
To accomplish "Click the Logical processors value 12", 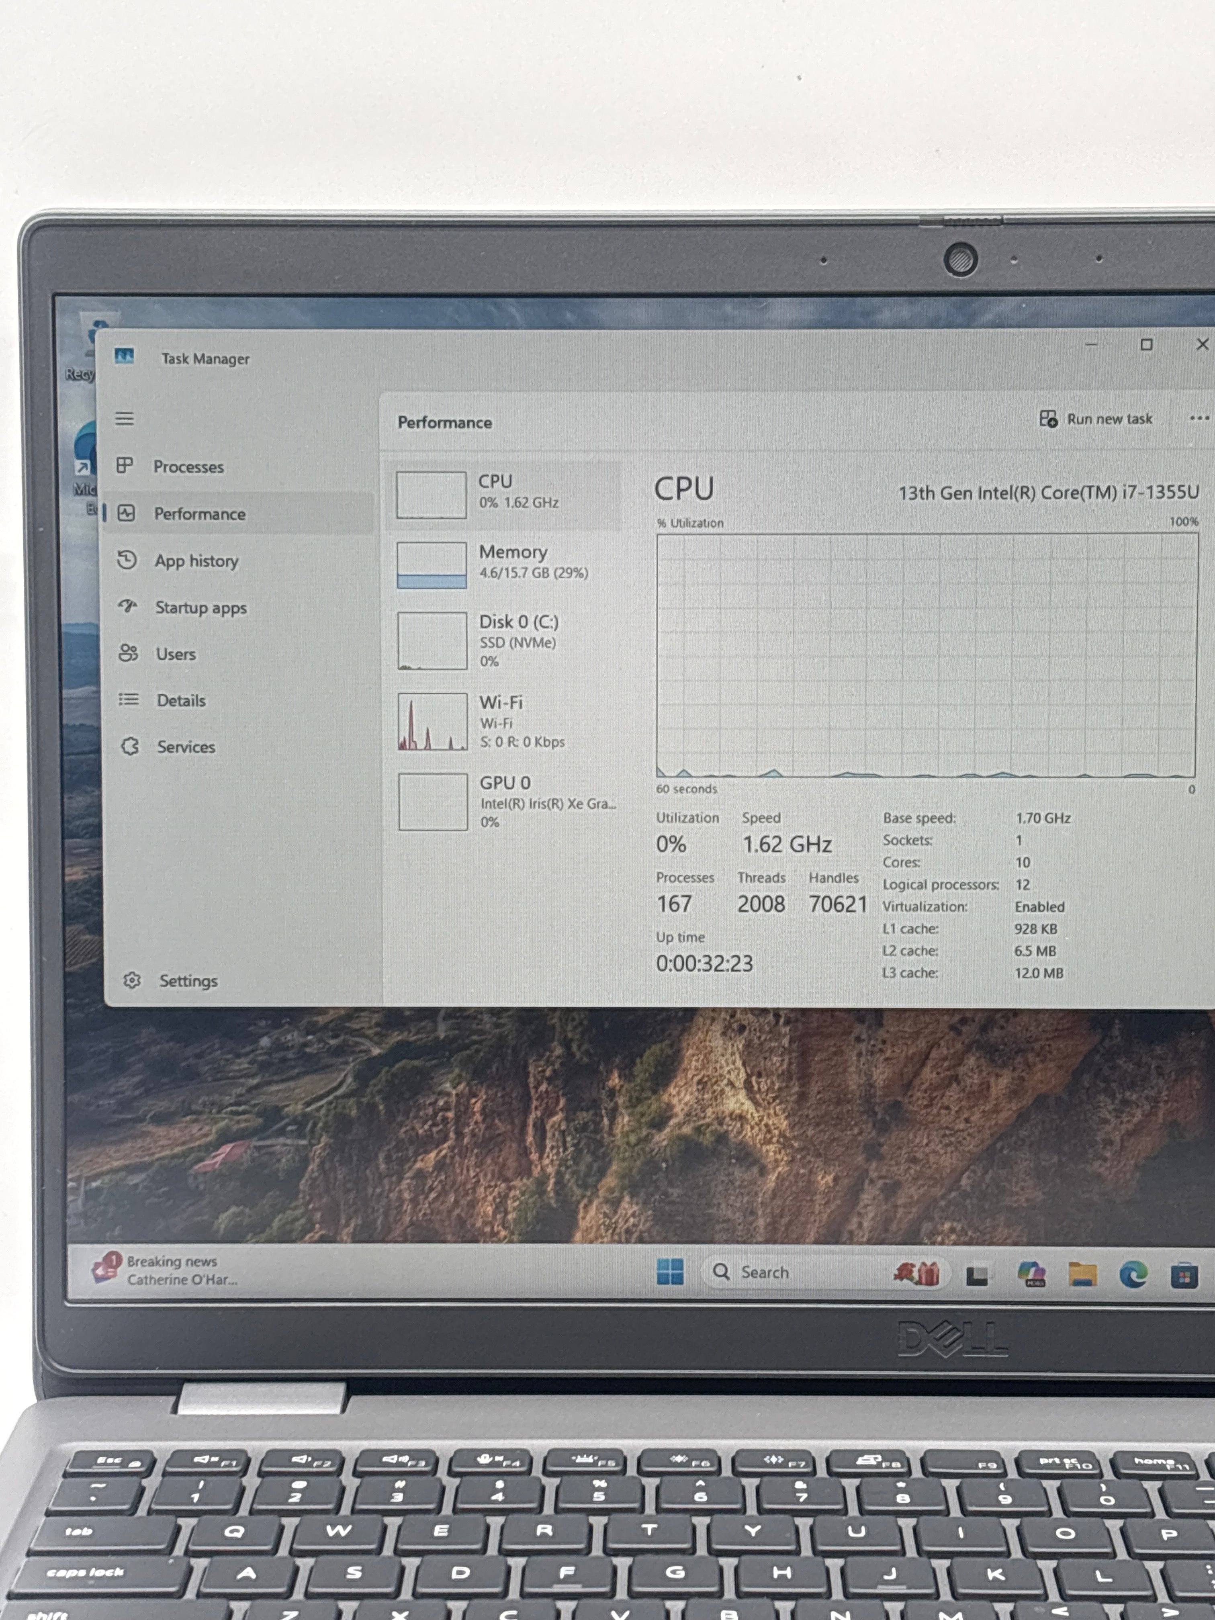I will point(1023,885).
